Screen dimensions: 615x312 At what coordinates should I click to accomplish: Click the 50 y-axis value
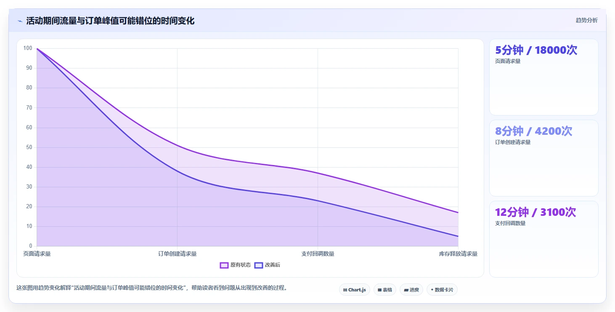(29, 147)
